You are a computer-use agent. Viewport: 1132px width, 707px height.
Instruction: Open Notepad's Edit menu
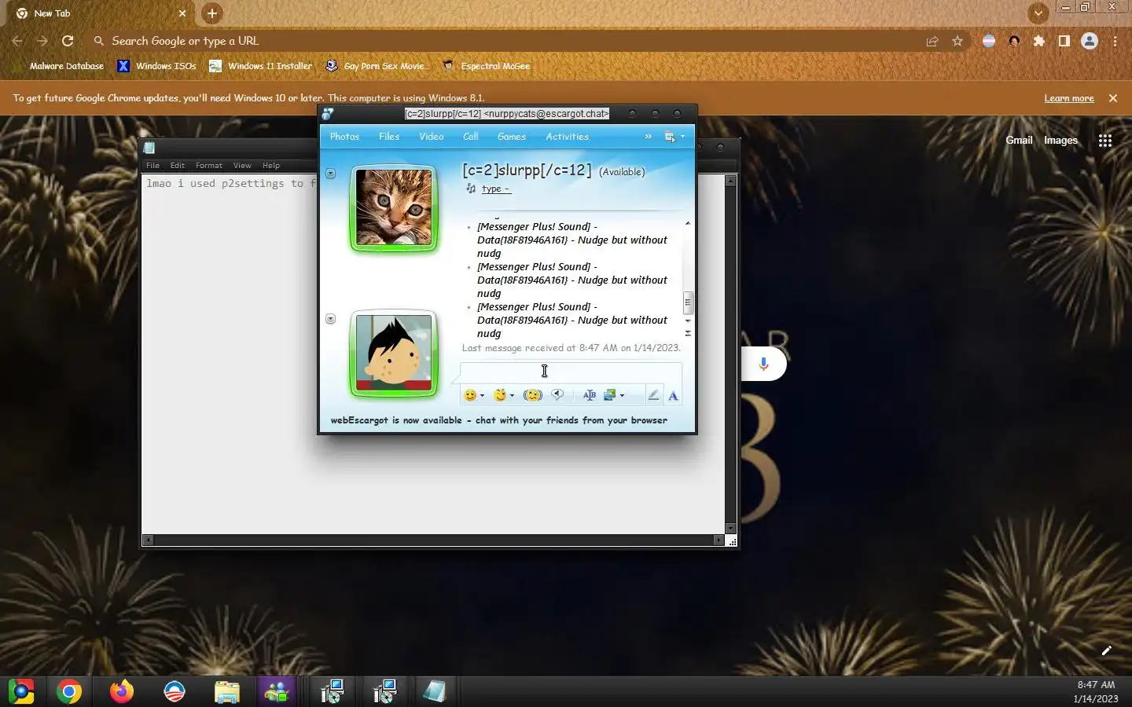pyautogui.click(x=178, y=166)
